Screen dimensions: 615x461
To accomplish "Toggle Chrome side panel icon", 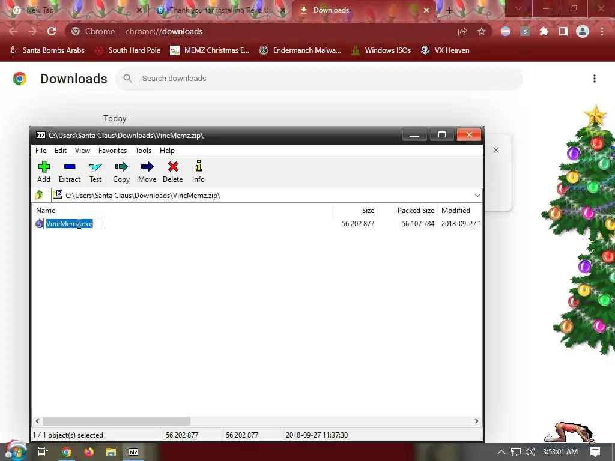I will coord(563,31).
